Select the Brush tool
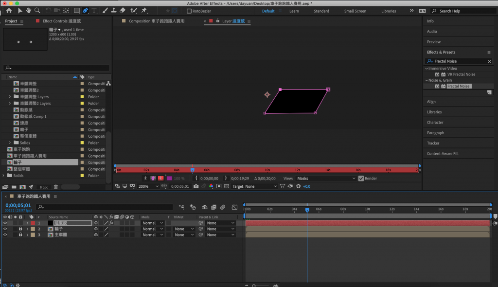This screenshot has height=287, width=498. [105, 11]
